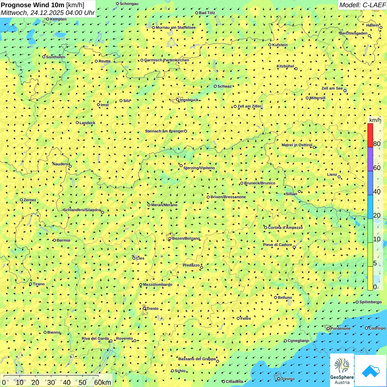
Task: Click the red legend swatch above 80
Action: tap(370, 135)
